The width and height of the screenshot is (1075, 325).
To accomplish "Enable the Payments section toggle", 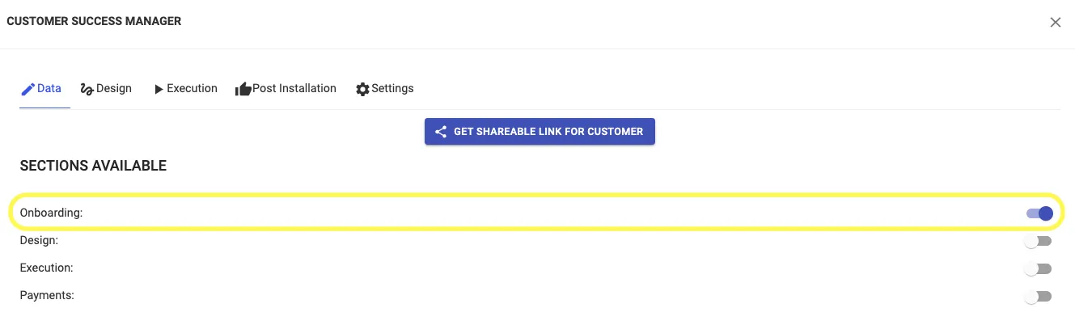I will click(1038, 297).
